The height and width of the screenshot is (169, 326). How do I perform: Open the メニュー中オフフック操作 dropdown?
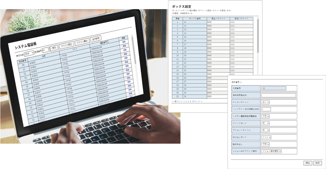pyautogui.click(x=271, y=151)
